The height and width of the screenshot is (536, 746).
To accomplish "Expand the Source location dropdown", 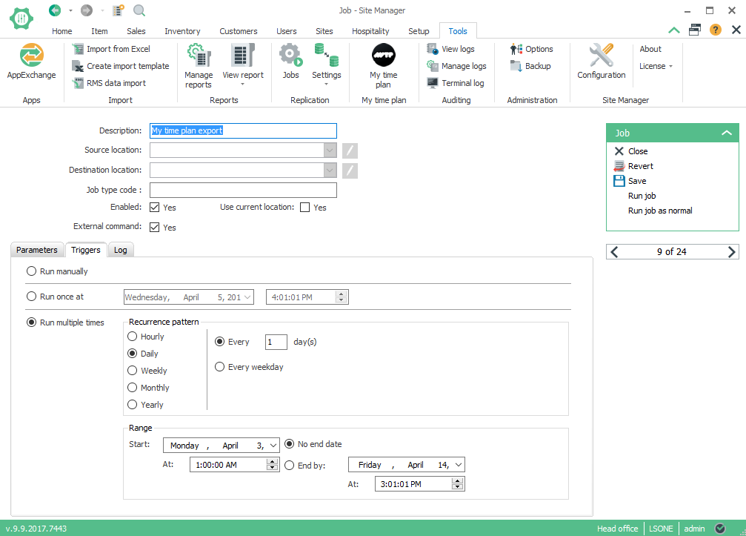I will [x=330, y=150].
